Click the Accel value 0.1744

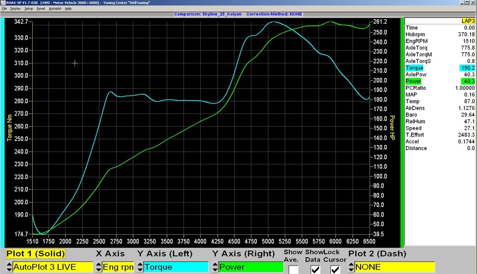467,141
